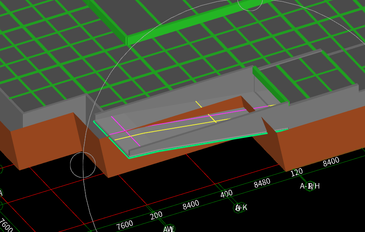Click the 200 dimension label
The width and height of the screenshot is (365, 232).
pyautogui.click(x=156, y=216)
